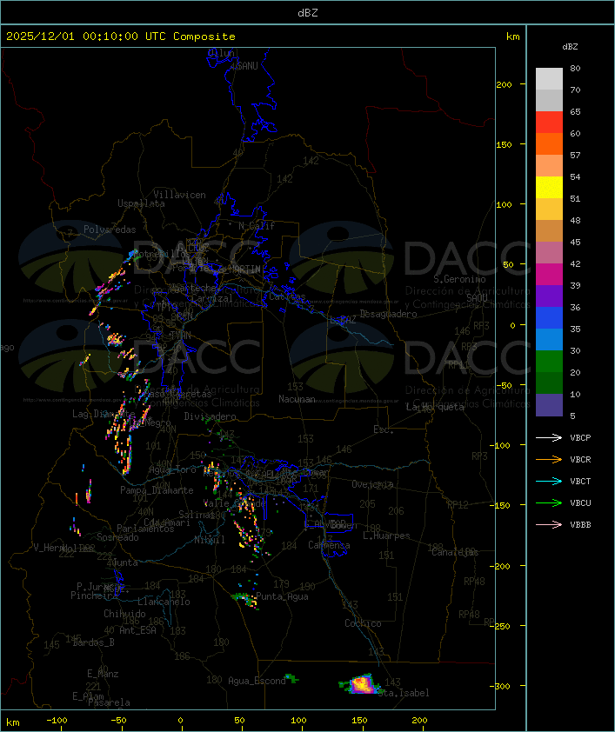Click the VBCU legend label

pos(580,502)
